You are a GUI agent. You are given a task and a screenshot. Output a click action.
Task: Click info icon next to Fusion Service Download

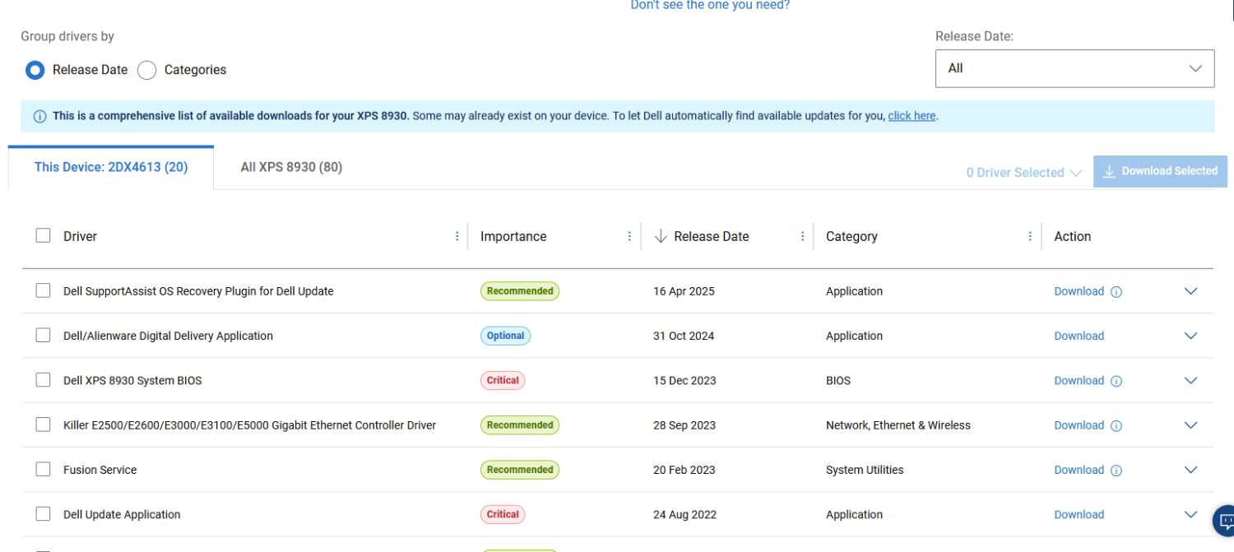coord(1116,471)
